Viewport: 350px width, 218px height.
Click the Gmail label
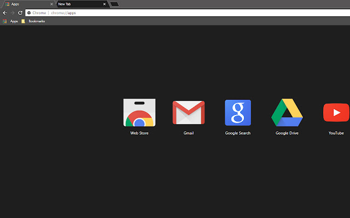pos(189,133)
